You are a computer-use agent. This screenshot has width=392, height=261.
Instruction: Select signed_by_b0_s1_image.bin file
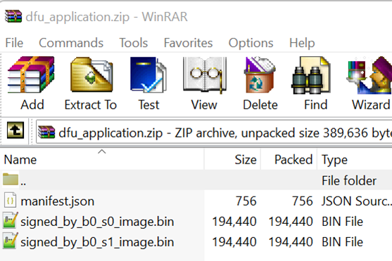coord(97,242)
